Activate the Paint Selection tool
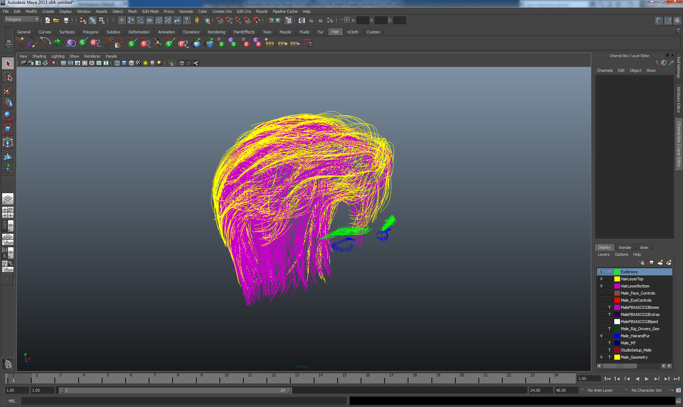 8,90
